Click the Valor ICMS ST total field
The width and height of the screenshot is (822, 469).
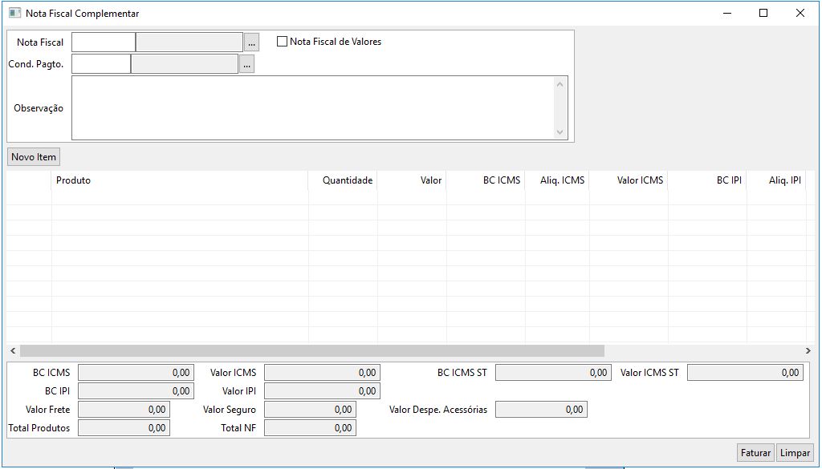point(745,373)
